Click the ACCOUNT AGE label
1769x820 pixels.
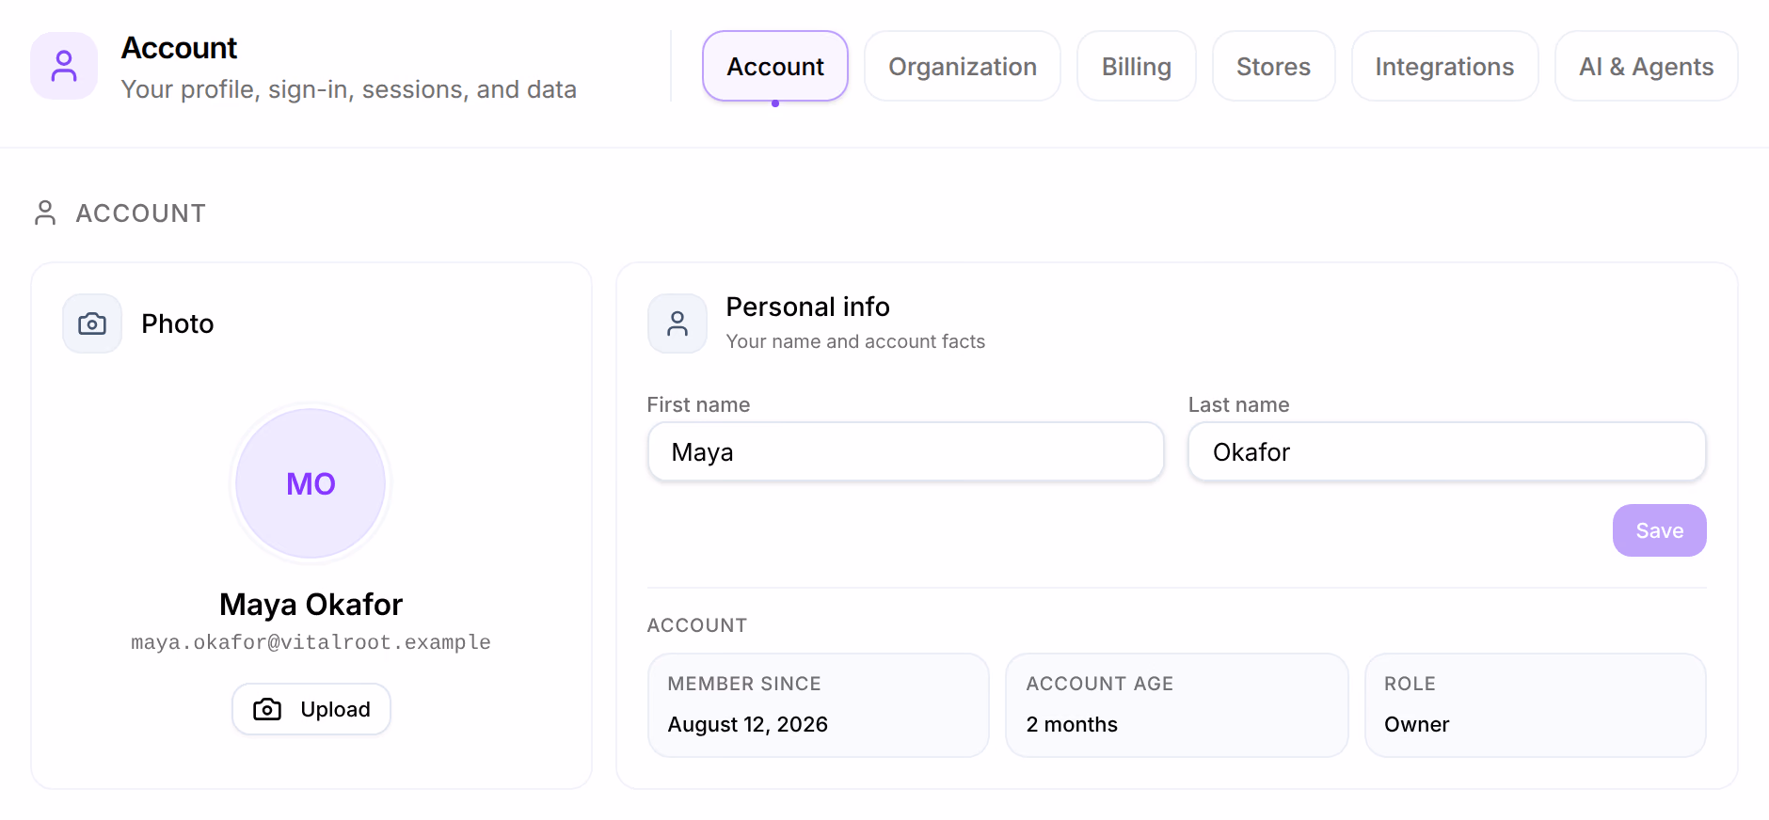click(x=1100, y=684)
